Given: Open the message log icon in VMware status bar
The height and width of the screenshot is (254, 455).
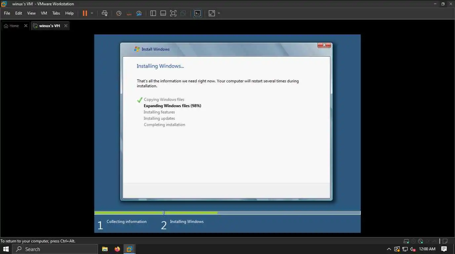Looking at the screenshot, I should (x=445, y=241).
